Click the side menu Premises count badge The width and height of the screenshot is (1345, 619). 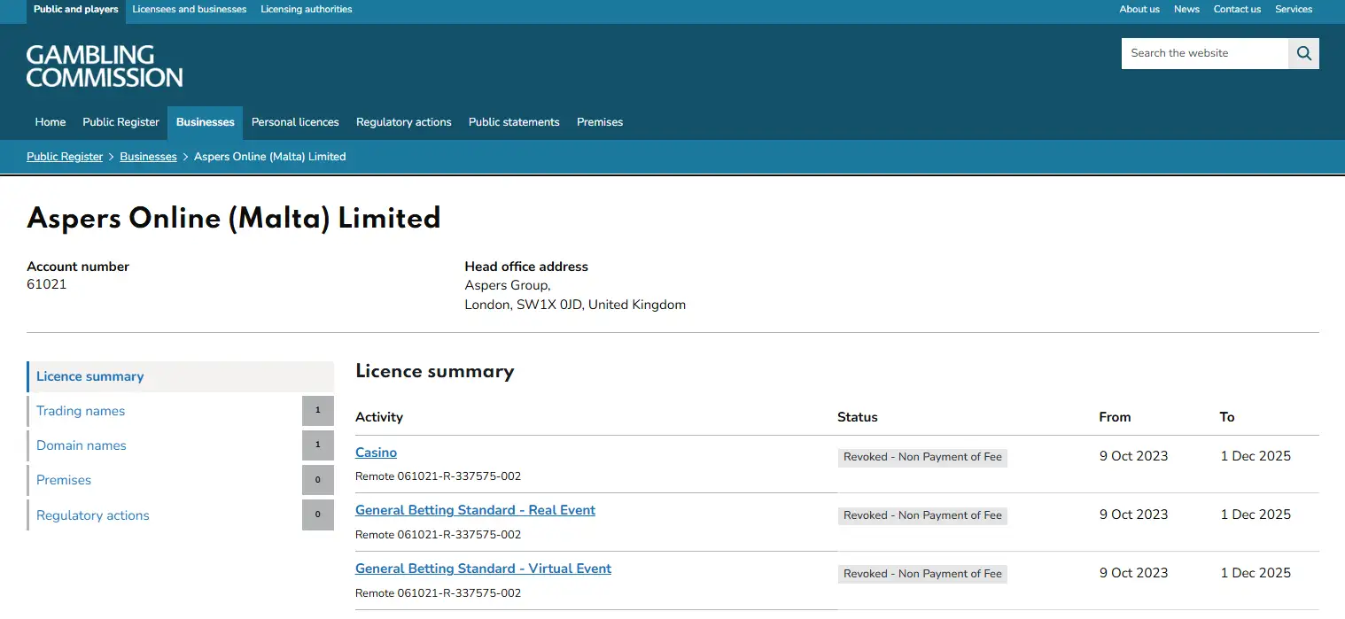click(x=318, y=480)
